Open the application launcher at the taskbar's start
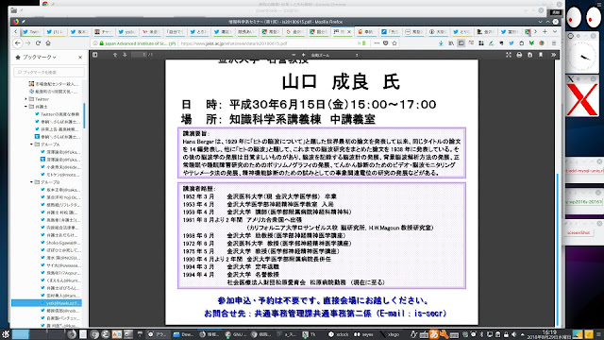604x340 pixels. [6, 334]
